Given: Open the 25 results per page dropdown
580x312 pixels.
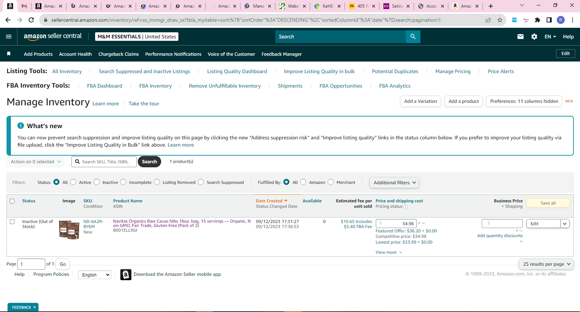Looking at the screenshot, I should point(546,264).
